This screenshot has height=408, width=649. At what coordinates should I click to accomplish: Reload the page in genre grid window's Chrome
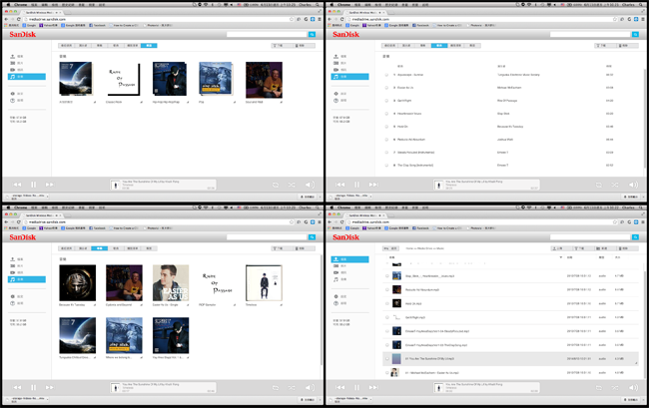click(18, 19)
